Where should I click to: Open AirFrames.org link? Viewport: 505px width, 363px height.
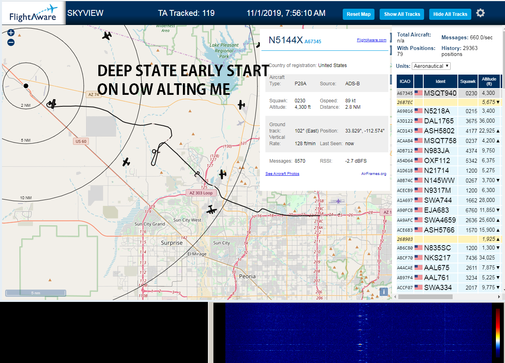[x=374, y=174]
